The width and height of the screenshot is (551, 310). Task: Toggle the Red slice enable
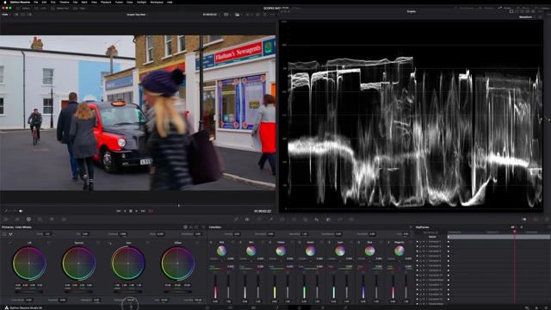[x=211, y=242]
